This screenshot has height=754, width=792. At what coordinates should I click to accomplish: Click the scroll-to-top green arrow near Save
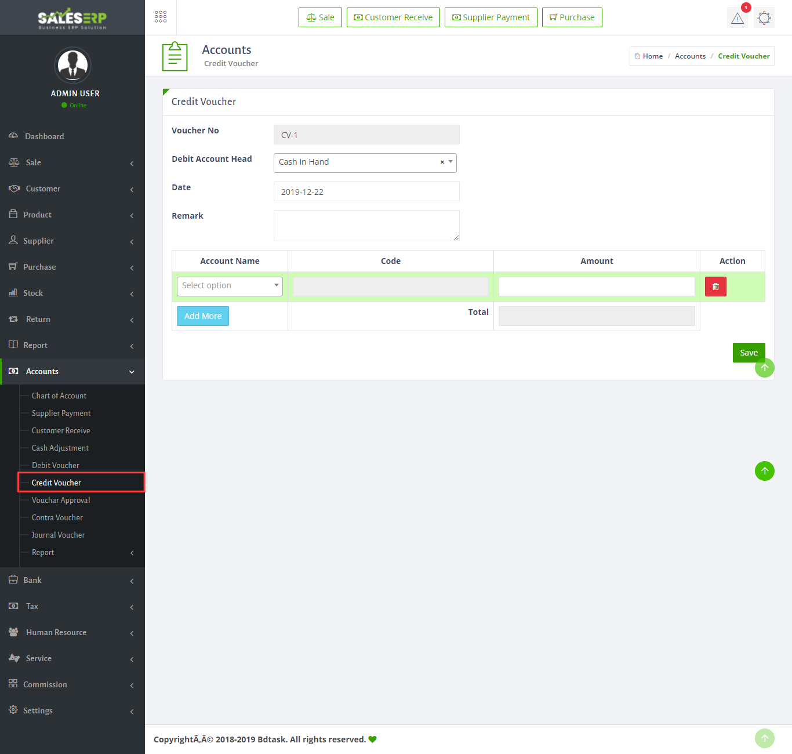pyautogui.click(x=765, y=368)
